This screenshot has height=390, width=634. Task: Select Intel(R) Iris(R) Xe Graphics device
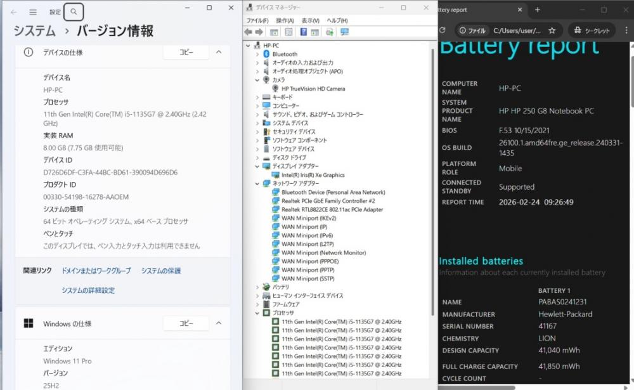313,175
